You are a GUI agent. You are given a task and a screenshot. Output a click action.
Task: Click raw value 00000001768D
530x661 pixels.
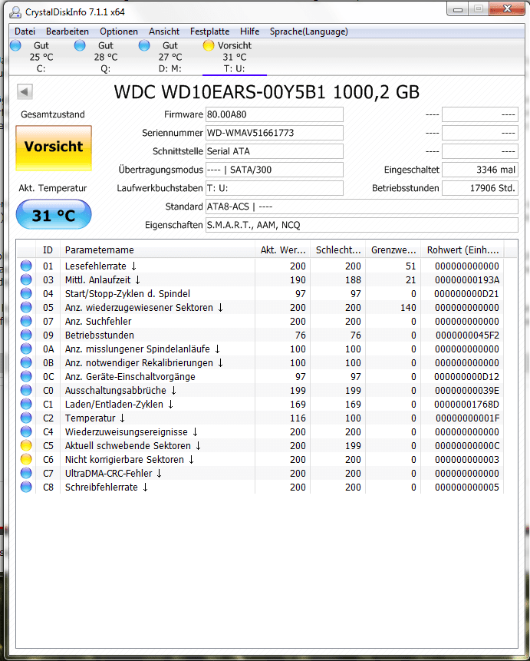click(x=467, y=405)
